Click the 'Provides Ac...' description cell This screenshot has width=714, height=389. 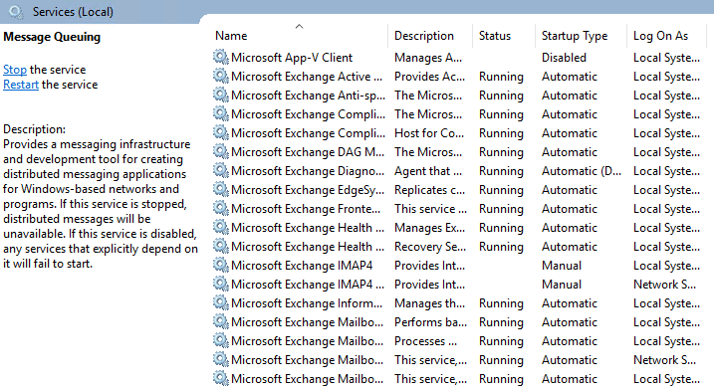[429, 77]
